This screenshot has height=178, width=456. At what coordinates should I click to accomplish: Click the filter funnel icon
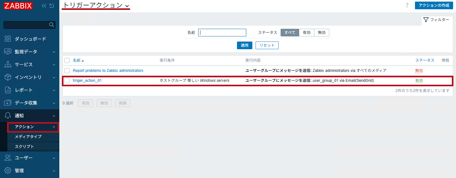[x=426, y=20]
